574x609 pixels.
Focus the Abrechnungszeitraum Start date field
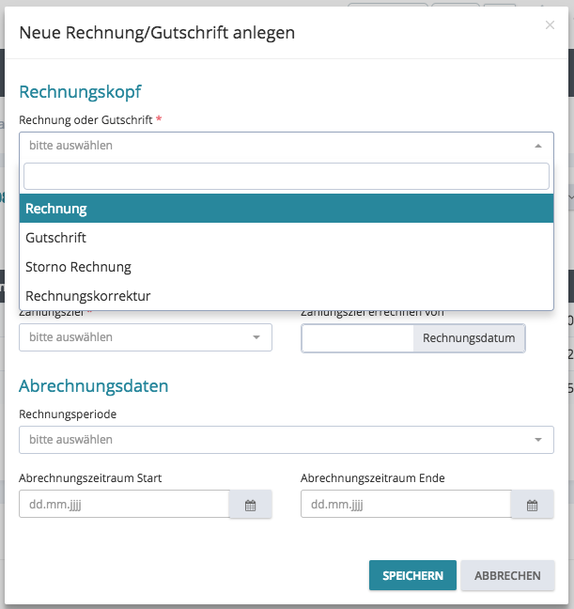124,505
